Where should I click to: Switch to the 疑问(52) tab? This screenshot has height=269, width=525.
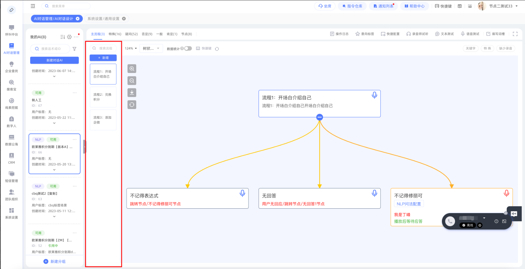[131, 34]
